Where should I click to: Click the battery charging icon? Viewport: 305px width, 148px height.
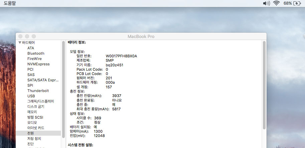click(297, 3)
